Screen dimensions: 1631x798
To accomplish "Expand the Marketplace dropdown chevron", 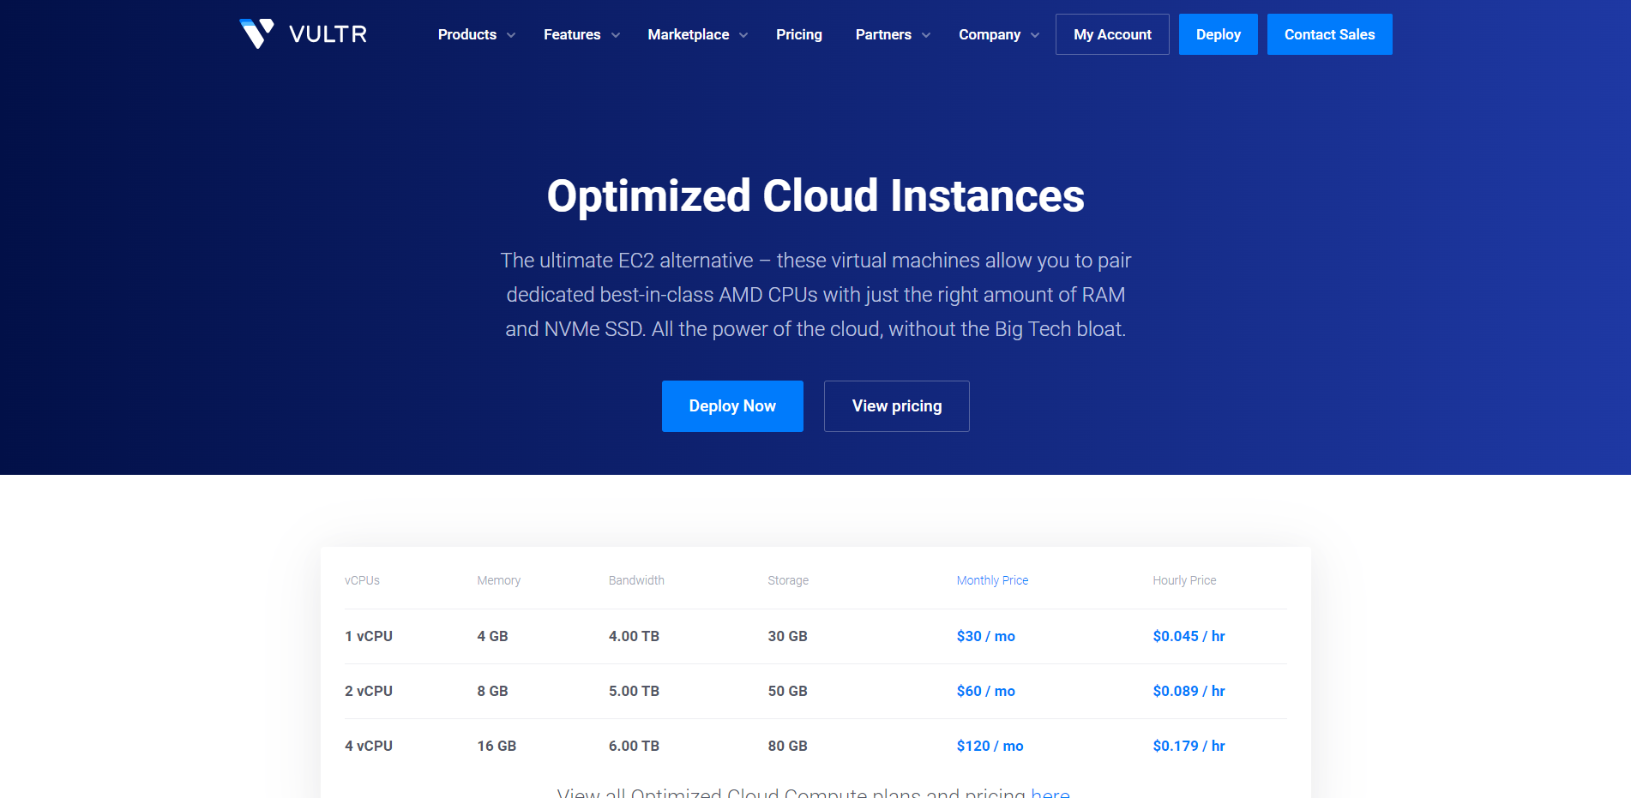I will tap(743, 35).
